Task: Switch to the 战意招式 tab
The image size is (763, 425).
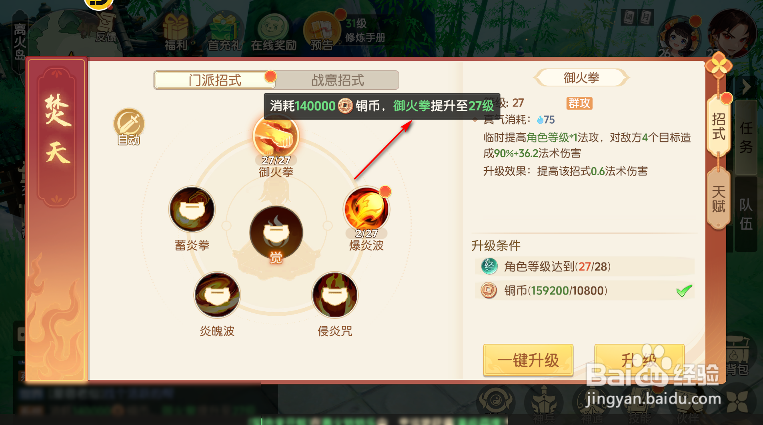Action: pos(338,80)
